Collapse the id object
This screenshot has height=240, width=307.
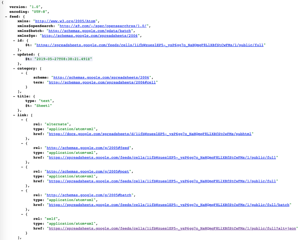(x=14, y=40)
